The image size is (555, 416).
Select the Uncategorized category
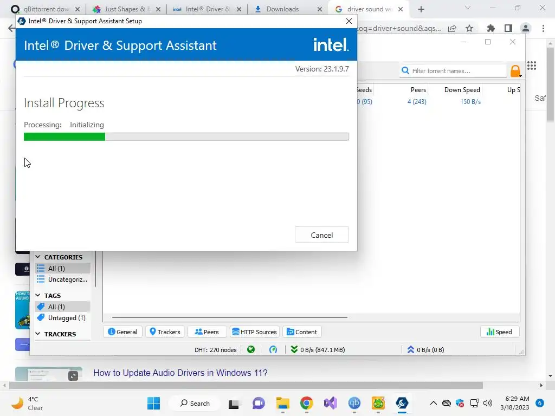[63, 279]
